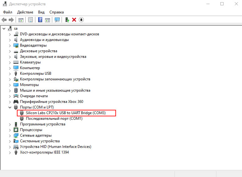Expand the Устройства HID node
This screenshot has height=177, width=242.
10,147
